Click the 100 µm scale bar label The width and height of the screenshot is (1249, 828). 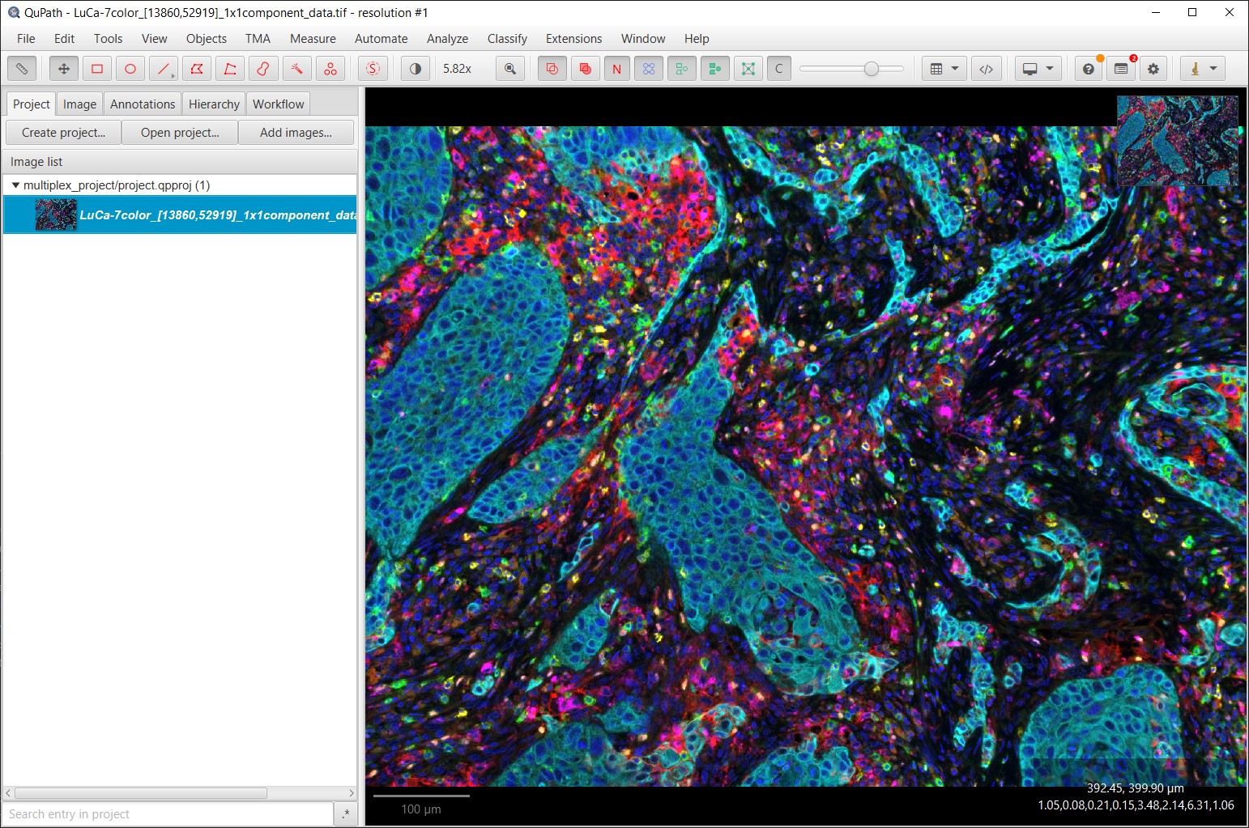click(x=421, y=809)
